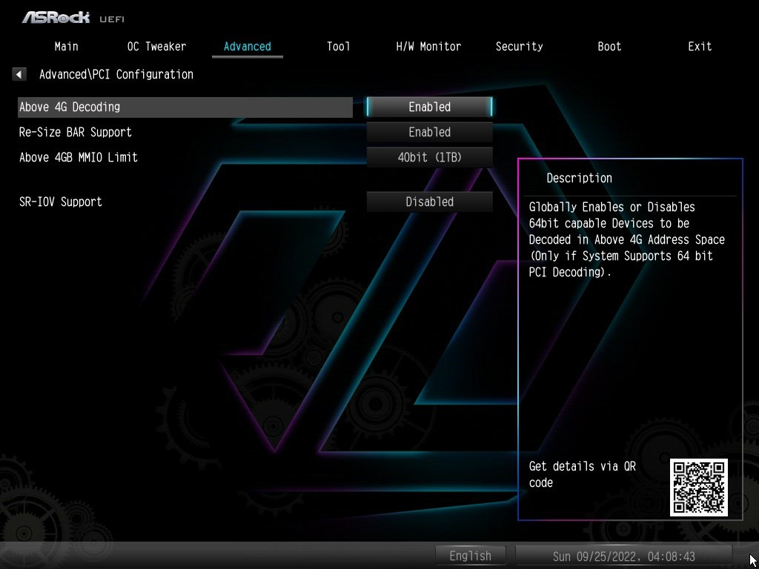759x569 pixels.
Task: Select the Re-Size BAR Support label
Action: (x=76, y=132)
